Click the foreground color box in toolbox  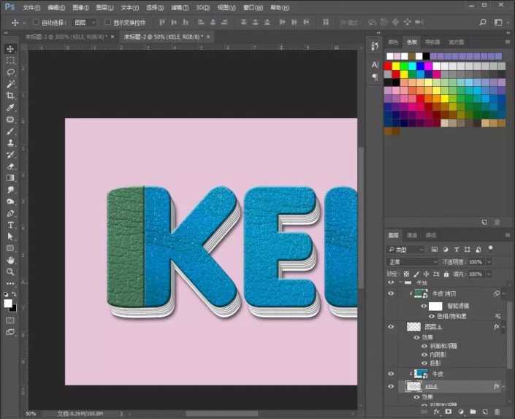coord(8,303)
